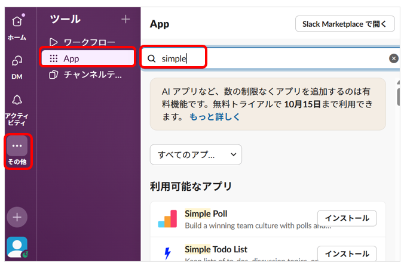Image resolution: width=404 pixels, height=266 pixels.
Task: Click the plus icon next to ツール
Action: 126,19
